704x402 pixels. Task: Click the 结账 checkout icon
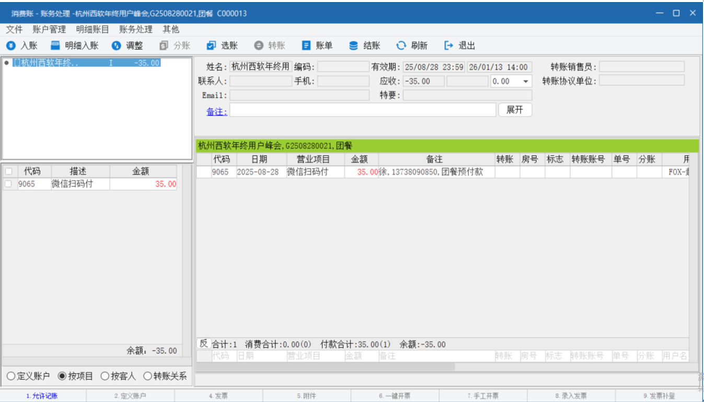pyautogui.click(x=354, y=46)
